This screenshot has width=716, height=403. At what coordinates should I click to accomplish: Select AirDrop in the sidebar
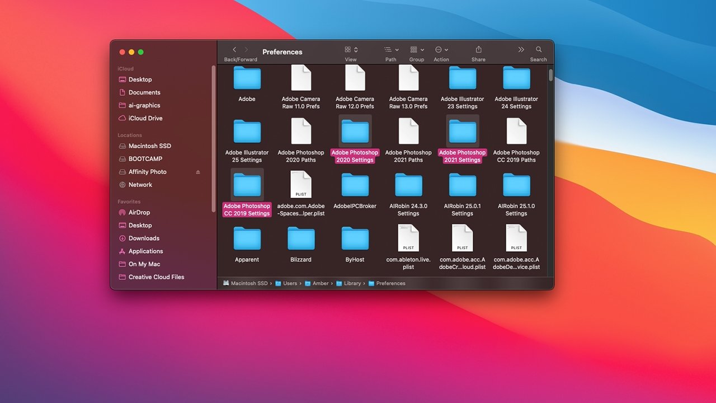click(x=139, y=213)
